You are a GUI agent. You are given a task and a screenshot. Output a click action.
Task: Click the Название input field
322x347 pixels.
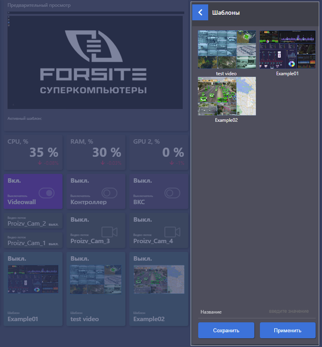[257, 312]
